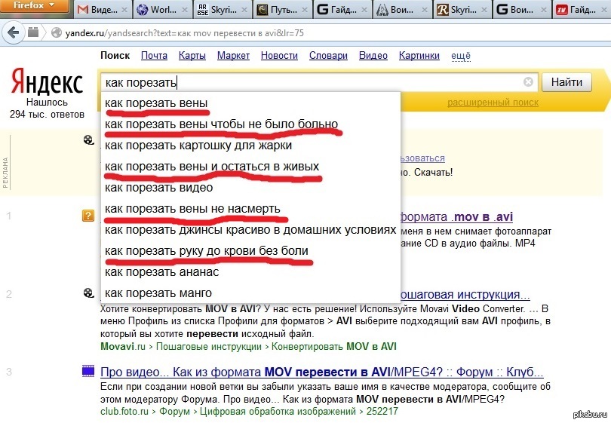The width and height of the screenshot is (611, 423).
Task: Click the Яндекс logo
Action: click(x=48, y=81)
